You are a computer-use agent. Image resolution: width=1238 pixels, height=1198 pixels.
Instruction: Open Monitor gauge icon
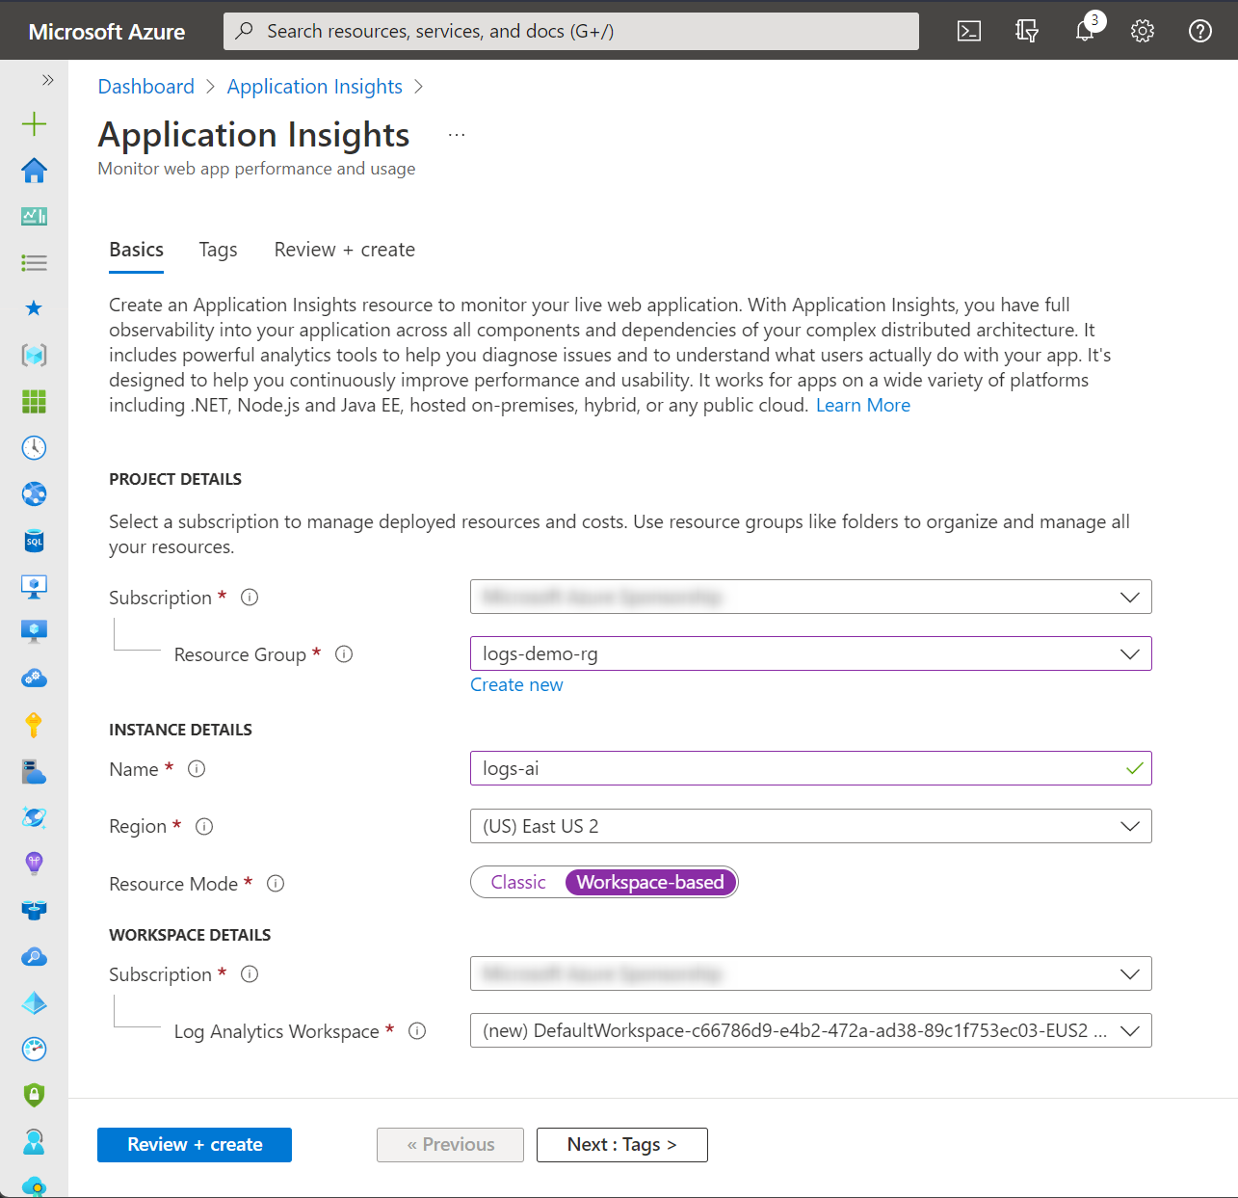[x=34, y=1049]
